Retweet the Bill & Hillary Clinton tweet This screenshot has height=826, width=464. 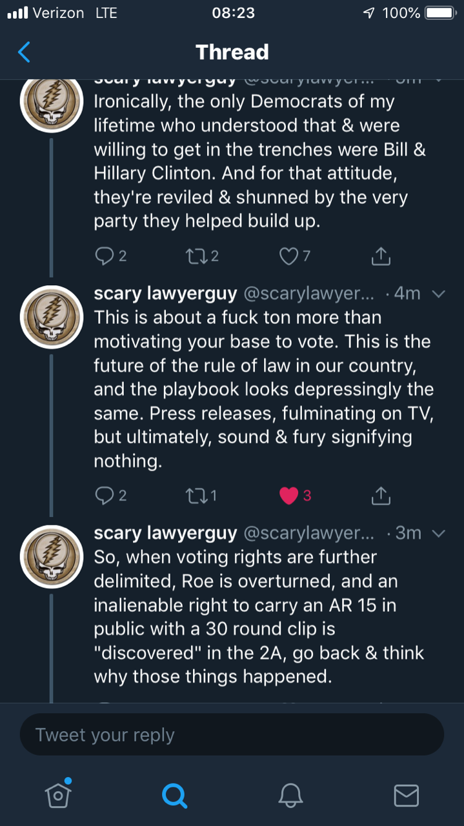click(194, 256)
